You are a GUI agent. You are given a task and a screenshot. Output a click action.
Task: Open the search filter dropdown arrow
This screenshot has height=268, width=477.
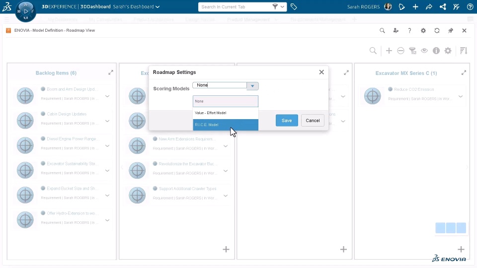(283, 6)
